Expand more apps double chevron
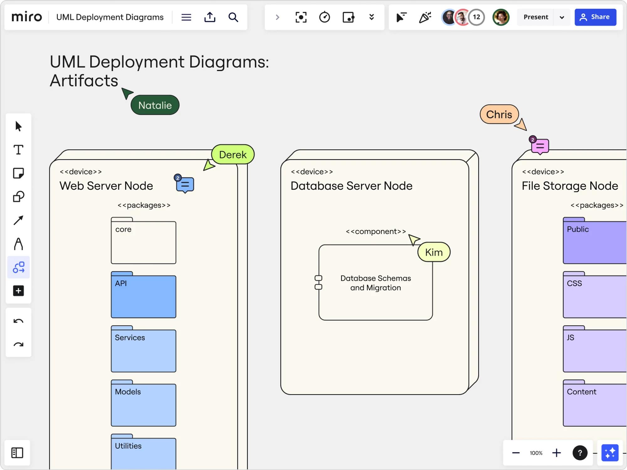This screenshot has width=627, height=470. click(x=371, y=17)
